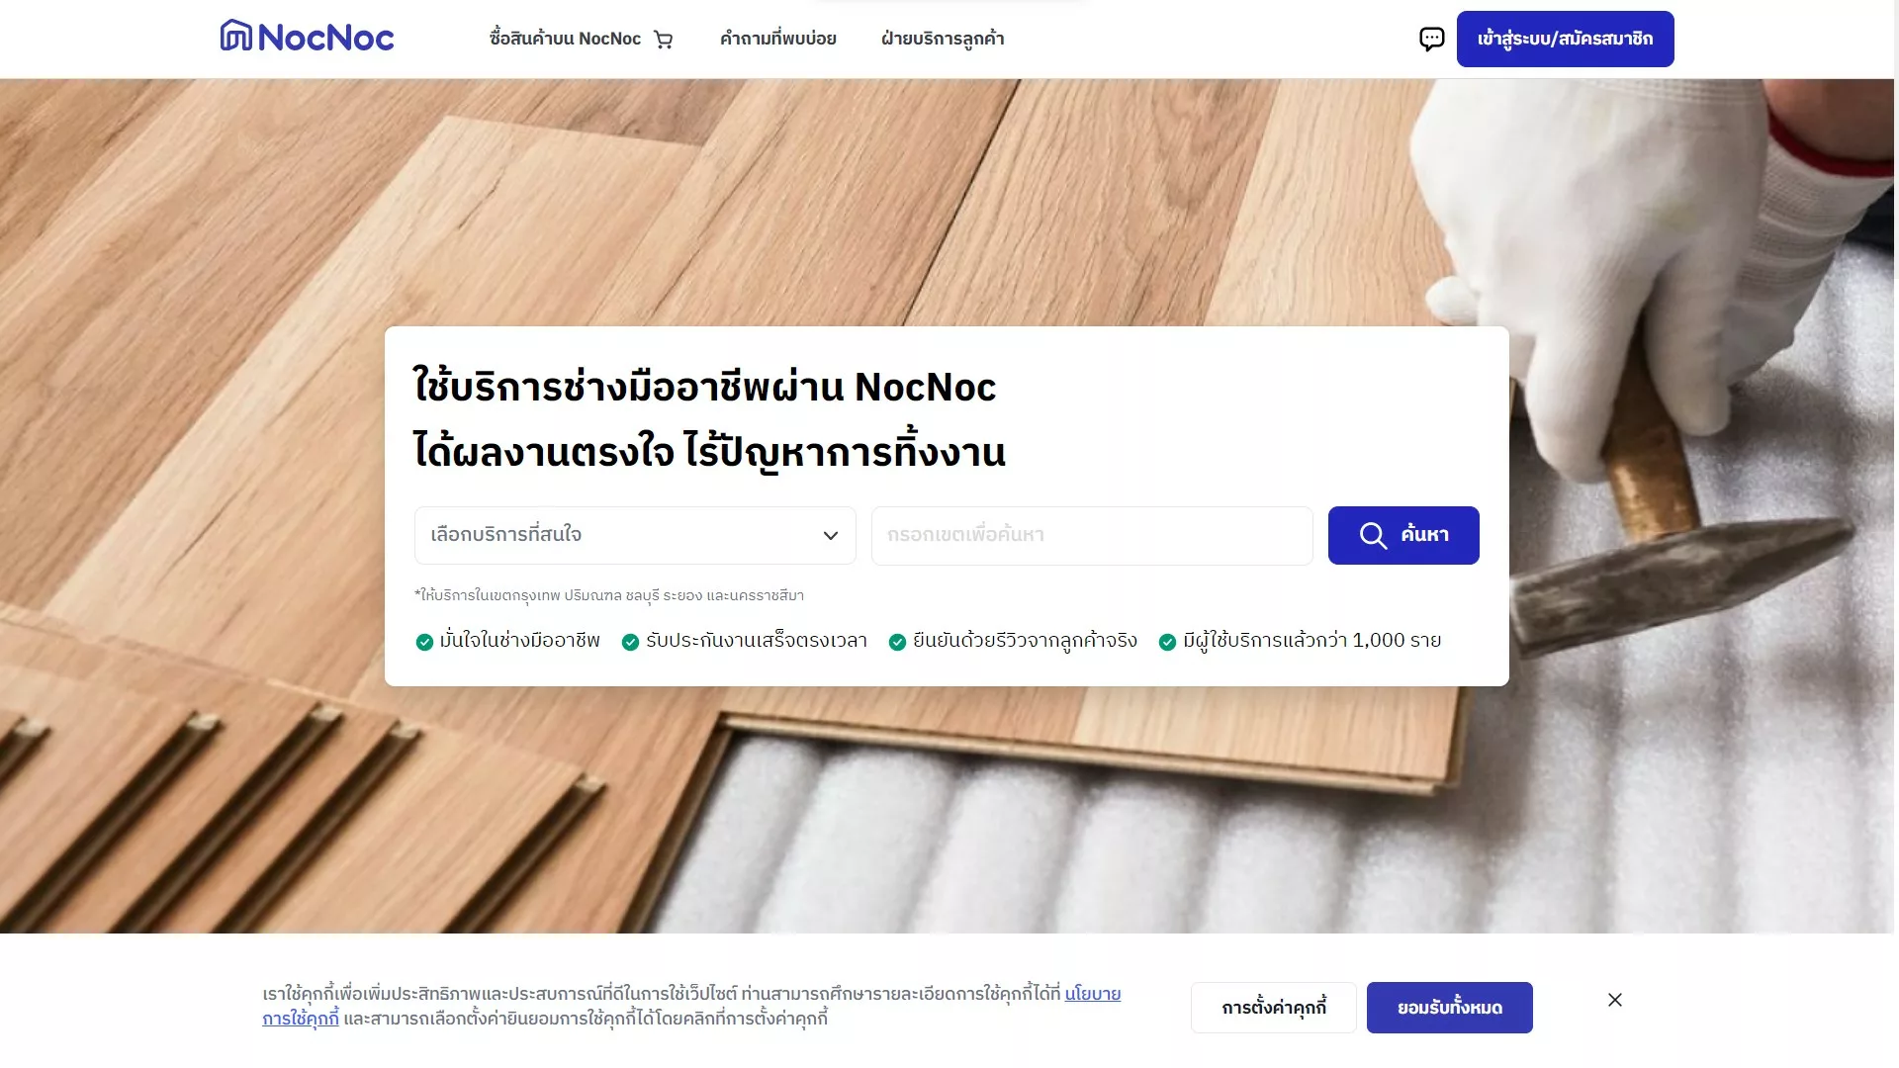The image size is (1899, 1068).
Task: Close the cookie banner with X
Action: [1615, 1000]
